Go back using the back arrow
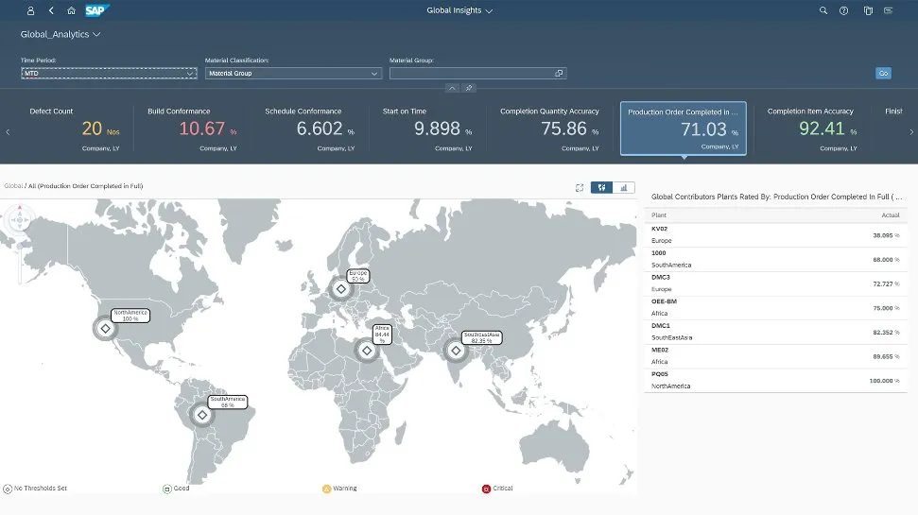The width and height of the screenshot is (918, 515). click(x=51, y=11)
